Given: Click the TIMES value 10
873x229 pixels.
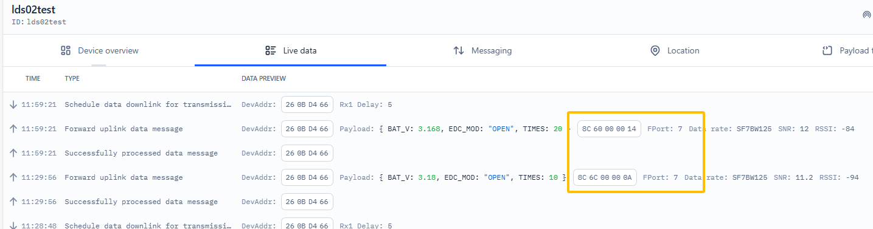Looking at the screenshot, I should (553, 177).
